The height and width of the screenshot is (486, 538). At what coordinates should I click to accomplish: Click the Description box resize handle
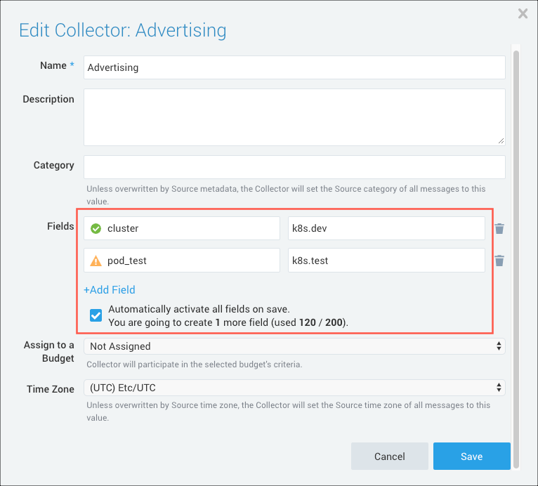pyautogui.click(x=501, y=140)
